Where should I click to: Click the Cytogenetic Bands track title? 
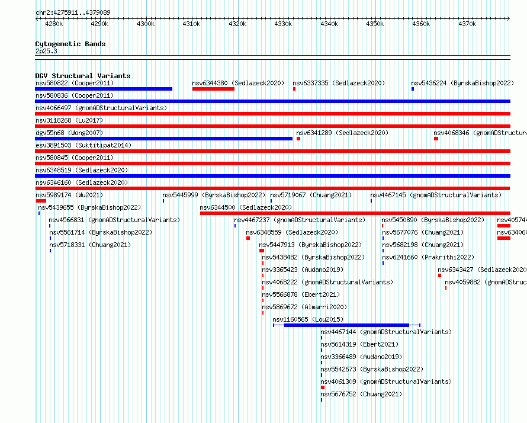[x=70, y=44]
